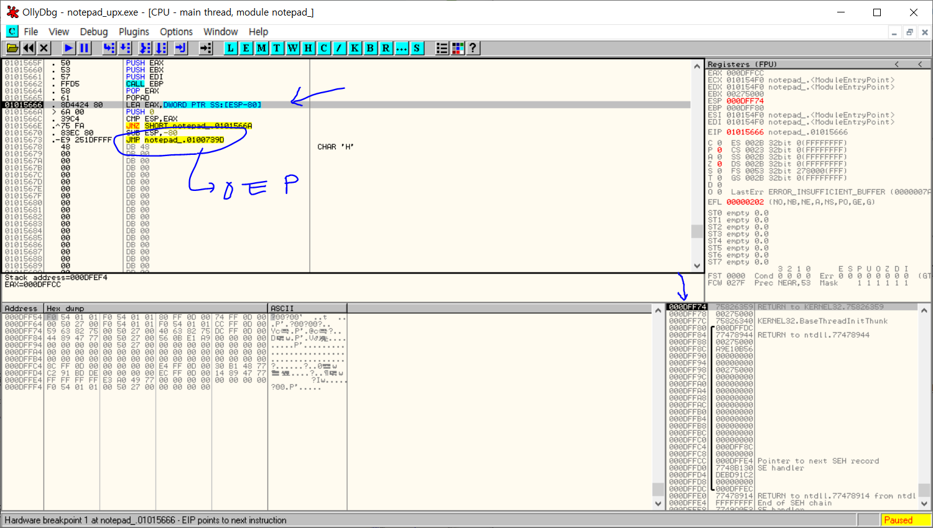The height and width of the screenshot is (528, 933).
Task: Open the Options menu
Action: coord(176,32)
